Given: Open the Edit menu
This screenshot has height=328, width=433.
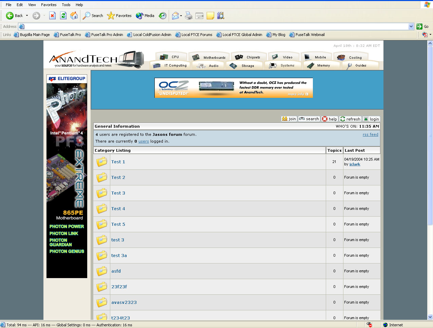Looking at the screenshot, I should (x=20, y=5).
